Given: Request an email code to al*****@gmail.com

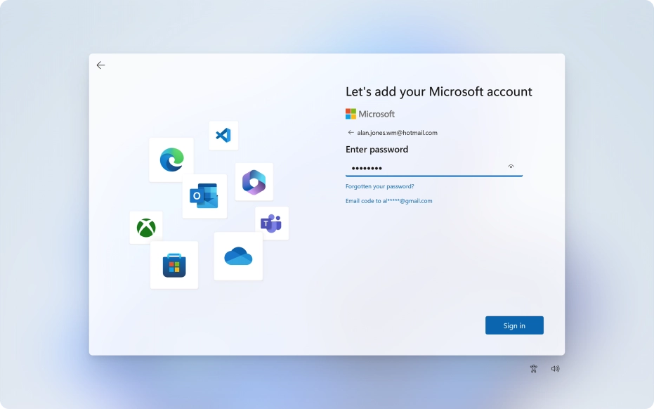Looking at the screenshot, I should 388,200.
